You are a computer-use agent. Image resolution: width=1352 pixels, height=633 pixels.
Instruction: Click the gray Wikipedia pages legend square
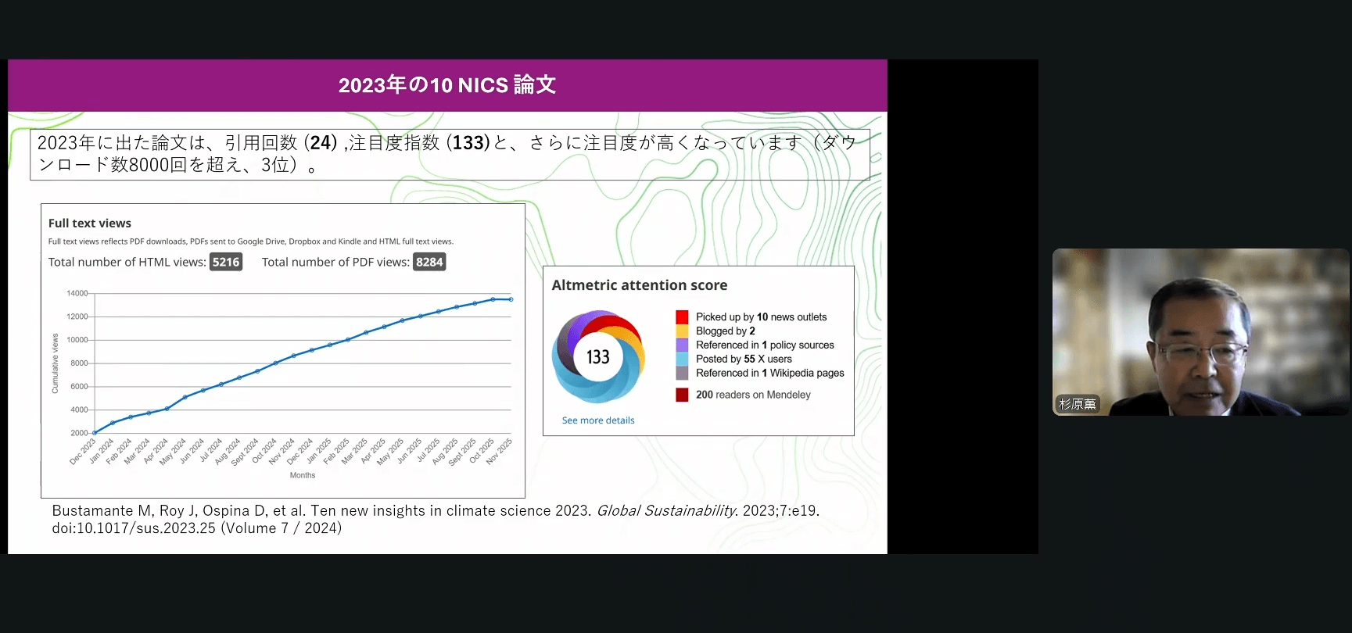pyautogui.click(x=682, y=373)
